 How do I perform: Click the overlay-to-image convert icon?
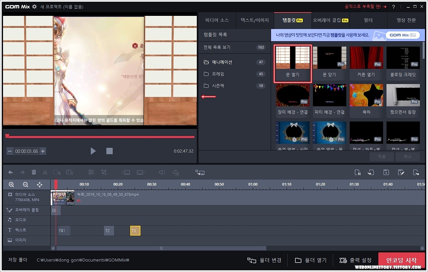point(200,172)
